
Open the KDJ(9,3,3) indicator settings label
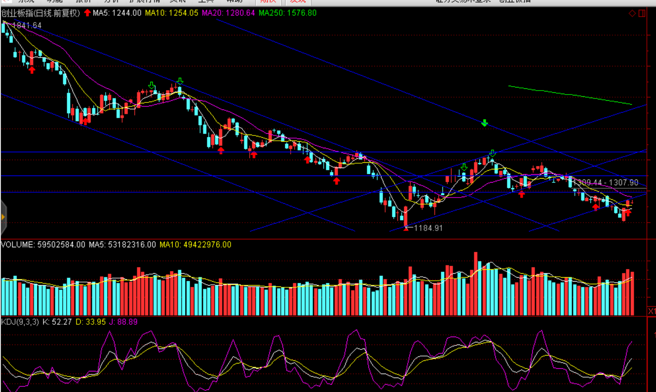(x=20, y=322)
